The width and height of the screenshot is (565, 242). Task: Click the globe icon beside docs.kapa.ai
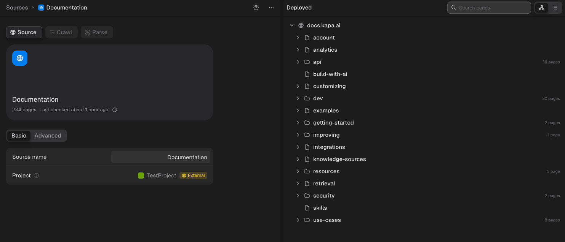tap(301, 25)
